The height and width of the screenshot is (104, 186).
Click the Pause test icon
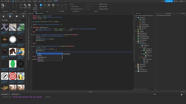click(x=45, y=5)
